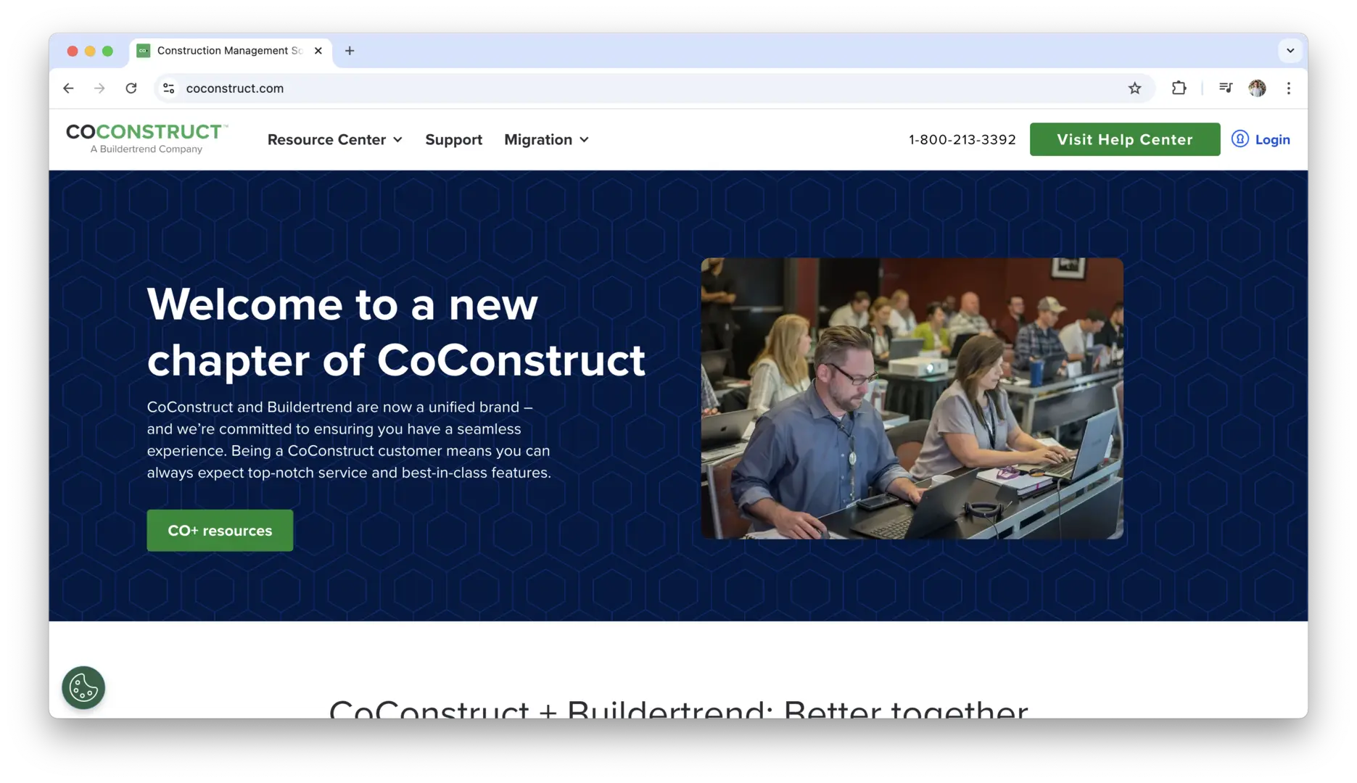Screen dimensions: 1357x783
Task: Close the window with red button
Action: [73, 51]
